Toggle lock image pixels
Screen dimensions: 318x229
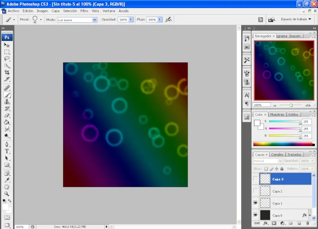point(271,169)
